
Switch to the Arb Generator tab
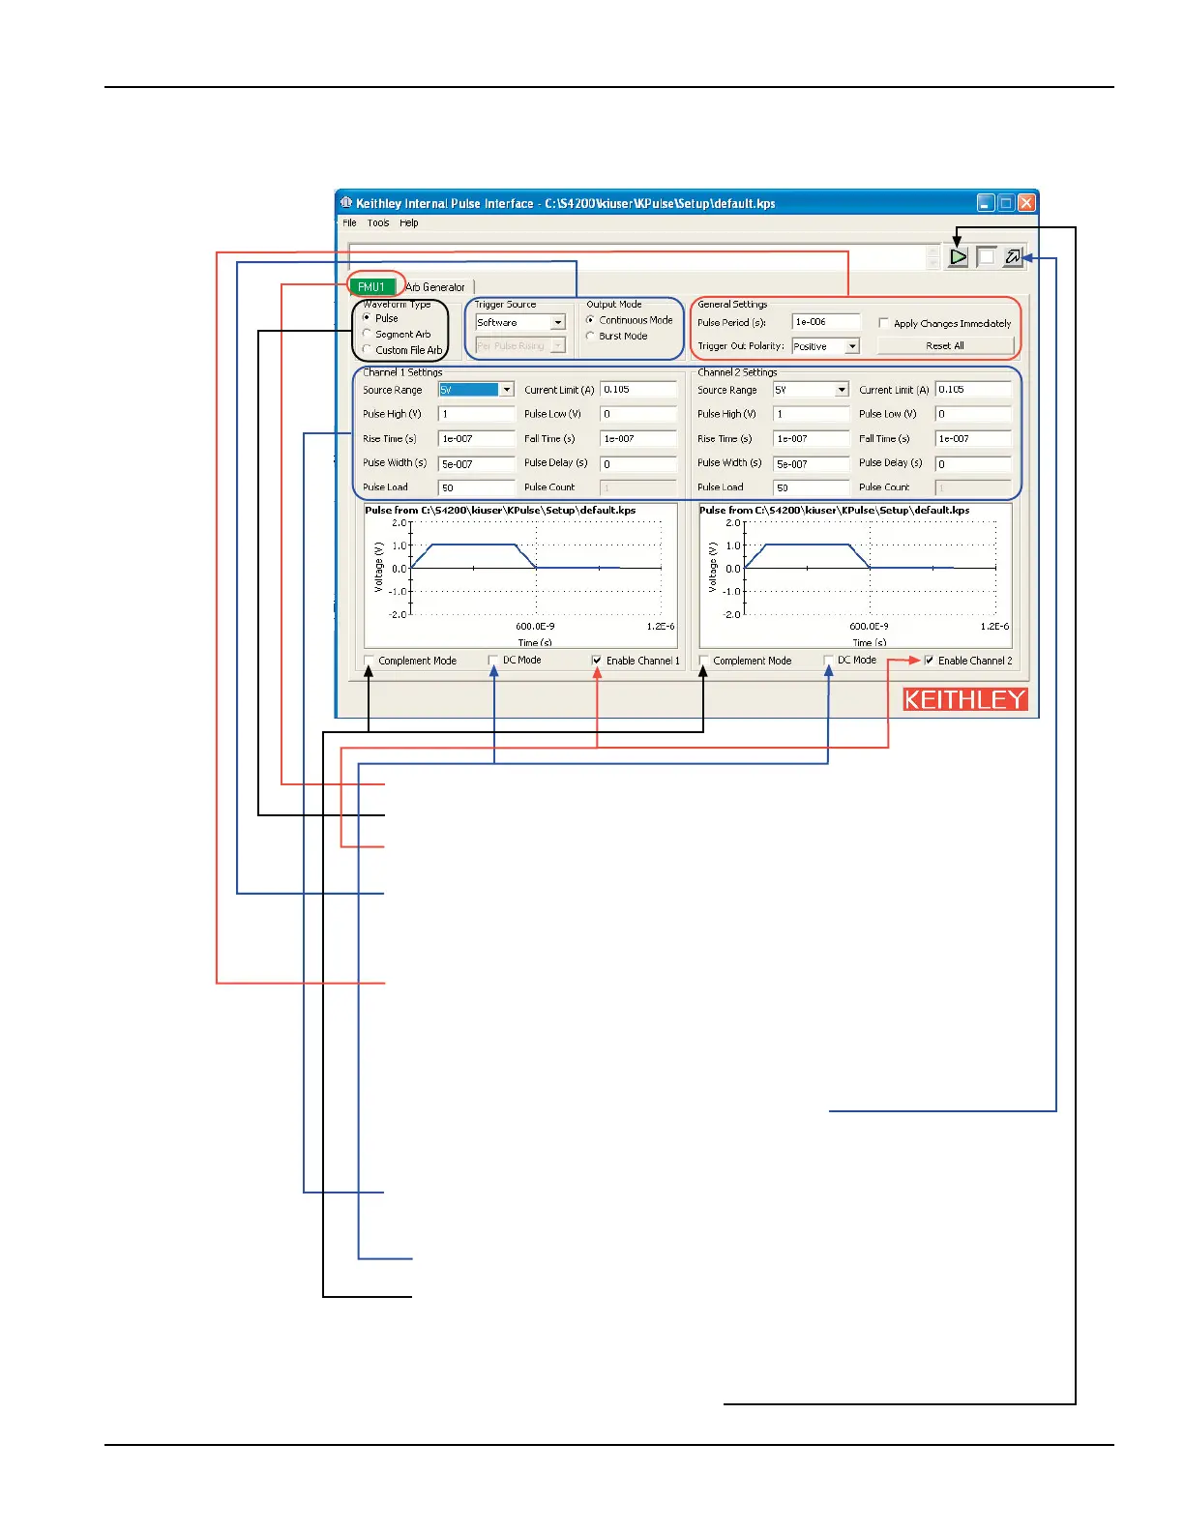[x=435, y=287]
